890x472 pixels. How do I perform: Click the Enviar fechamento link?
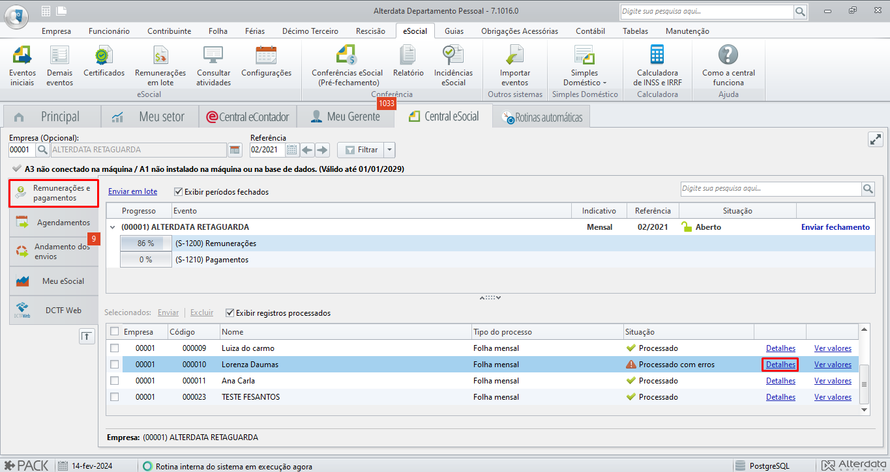[x=835, y=227]
